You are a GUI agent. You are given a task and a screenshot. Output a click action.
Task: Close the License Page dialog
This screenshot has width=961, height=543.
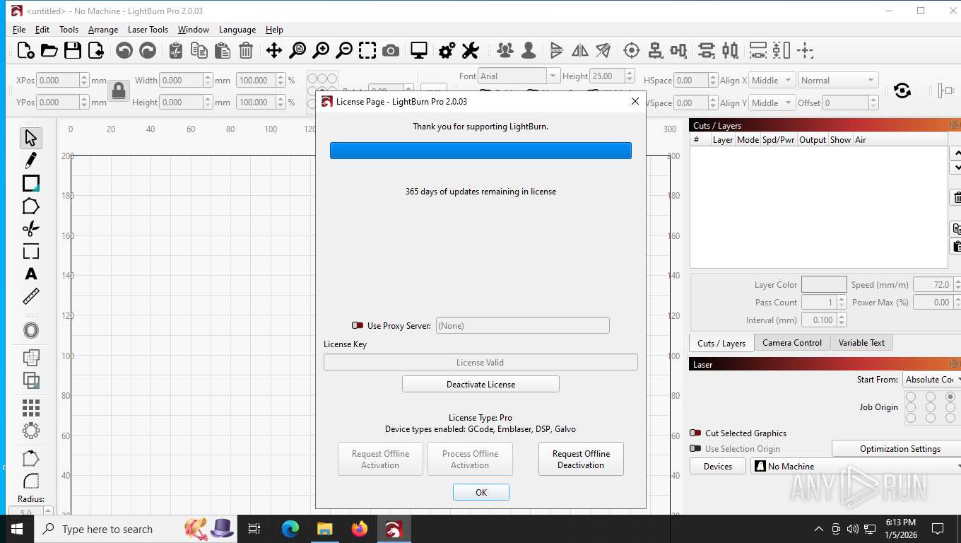[x=635, y=101]
